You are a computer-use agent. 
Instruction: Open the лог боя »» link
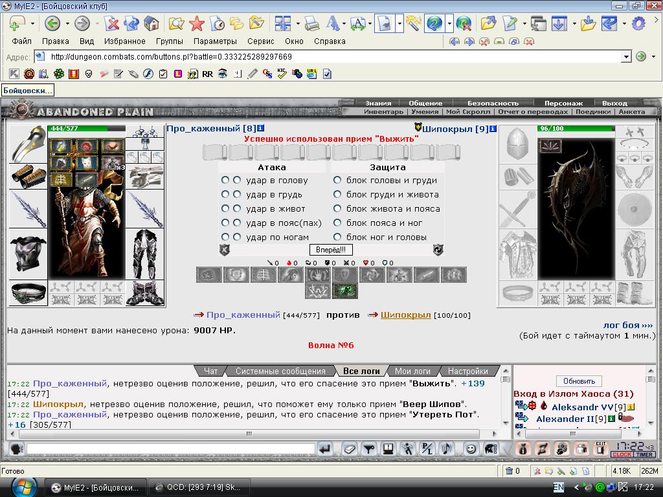point(628,325)
